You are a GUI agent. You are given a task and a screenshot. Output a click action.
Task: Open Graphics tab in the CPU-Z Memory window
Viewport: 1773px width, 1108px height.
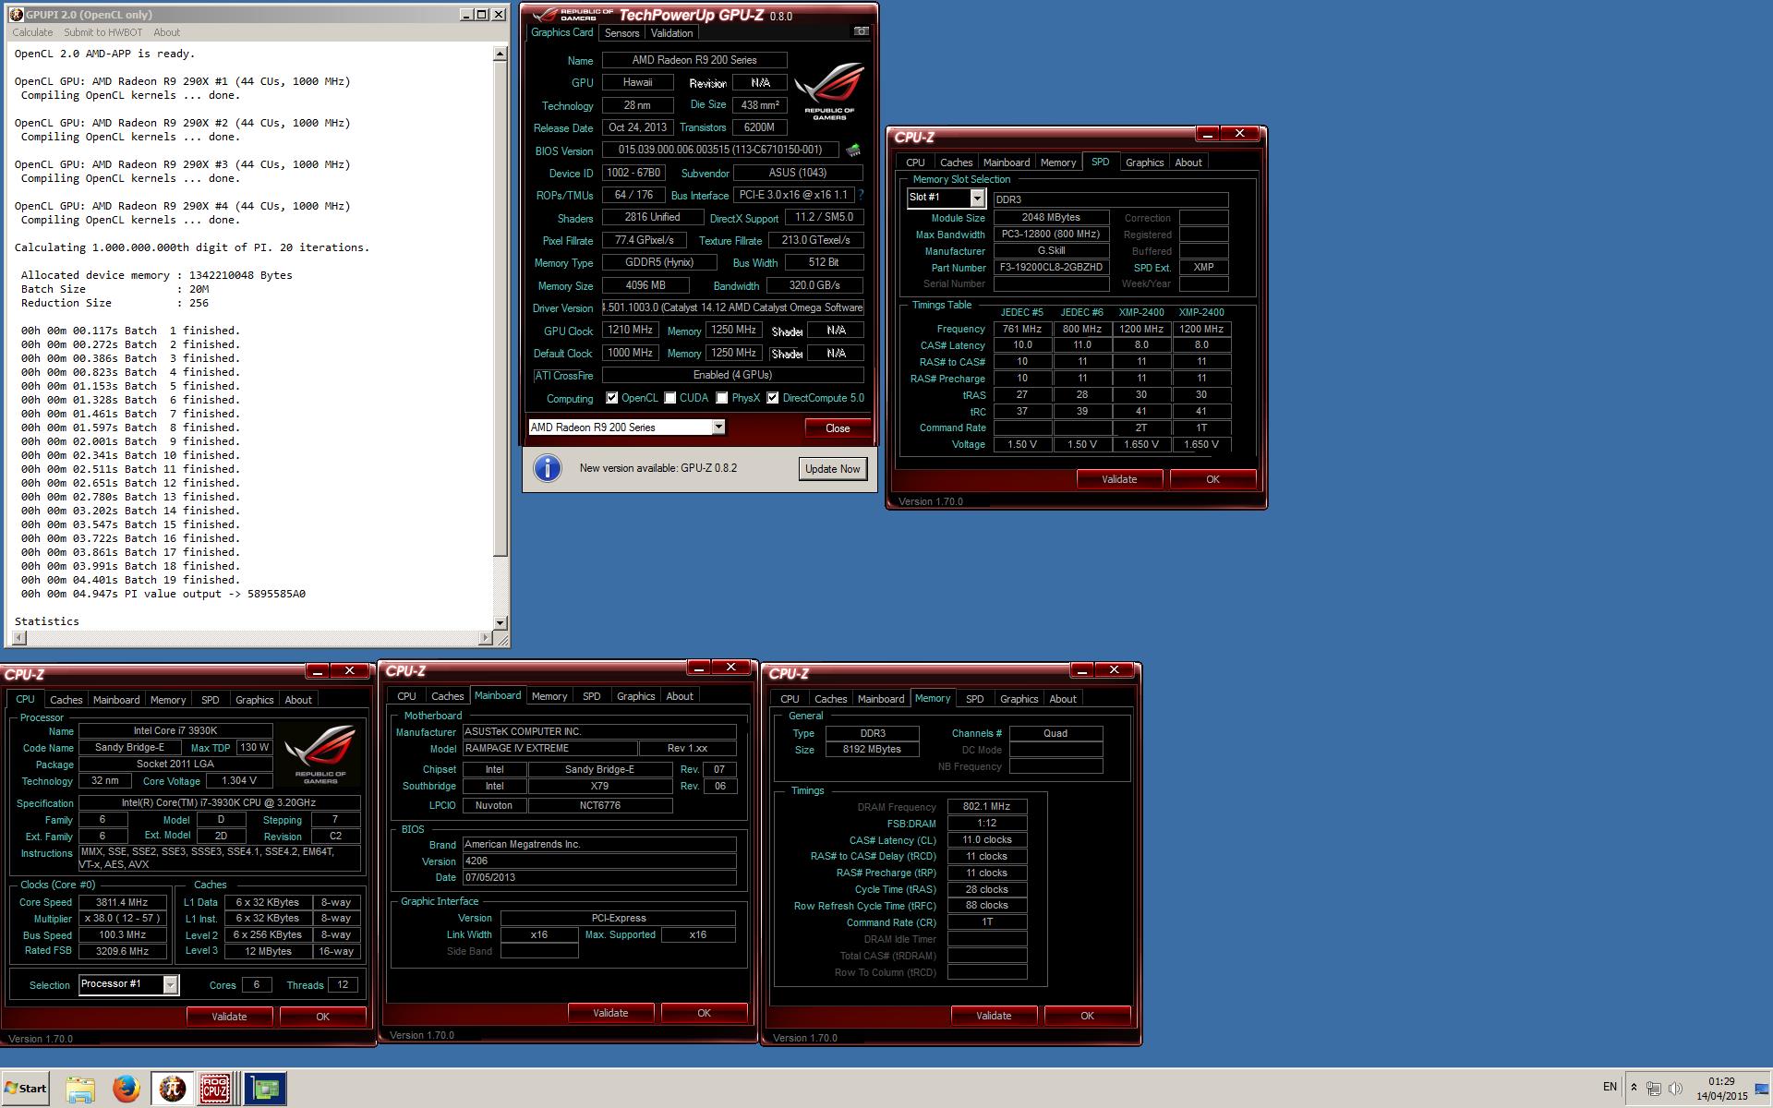coord(1019,699)
